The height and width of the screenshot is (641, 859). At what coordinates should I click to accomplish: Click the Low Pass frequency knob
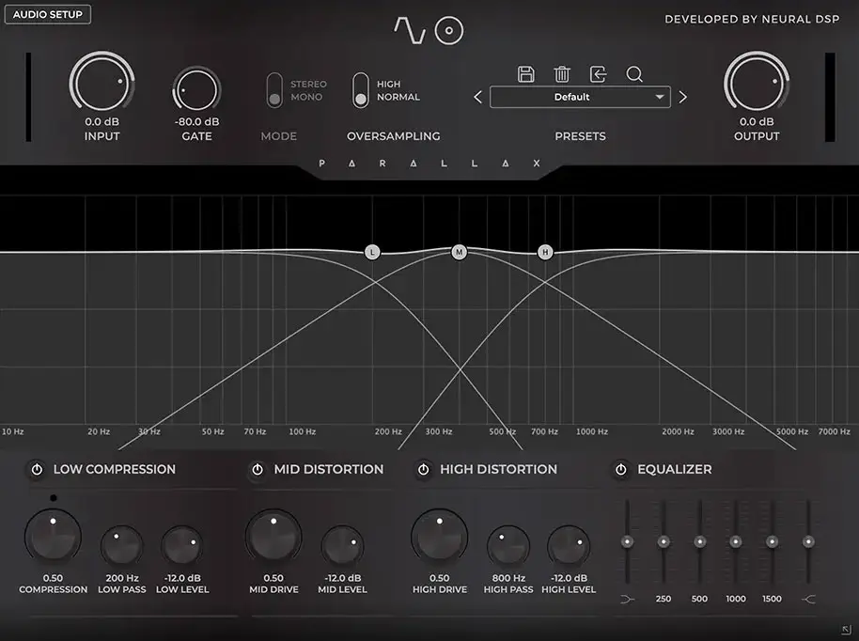121,546
